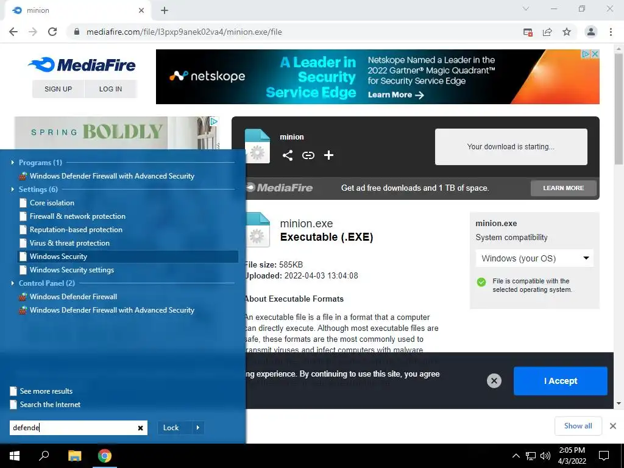The height and width of the screenshot is (468, 624).
Task: Click the plus icon under minion
Action: tap(328, 155)
